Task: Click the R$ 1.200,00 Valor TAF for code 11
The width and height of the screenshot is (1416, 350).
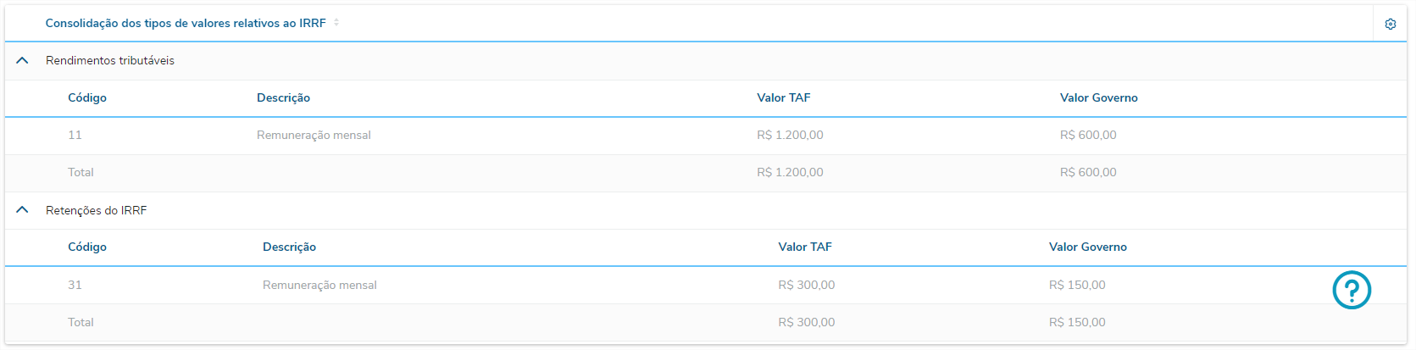Action: point(790,136)
